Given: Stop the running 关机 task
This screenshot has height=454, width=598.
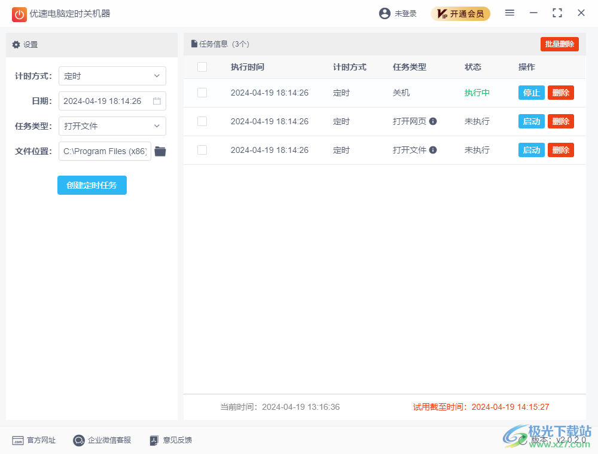Looking at the screenshot, I should [x=531, y=93].
